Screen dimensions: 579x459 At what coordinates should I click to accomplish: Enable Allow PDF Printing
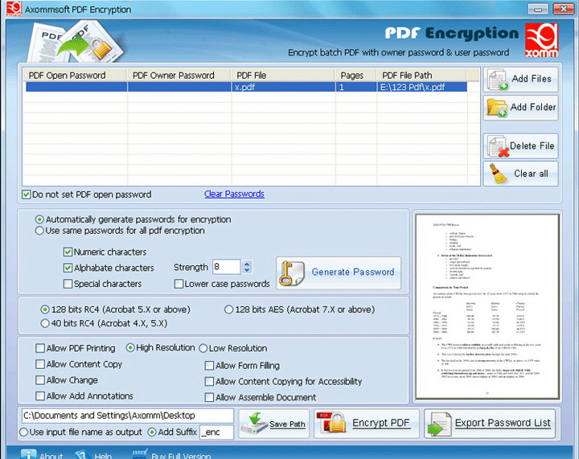pos(40,348)
